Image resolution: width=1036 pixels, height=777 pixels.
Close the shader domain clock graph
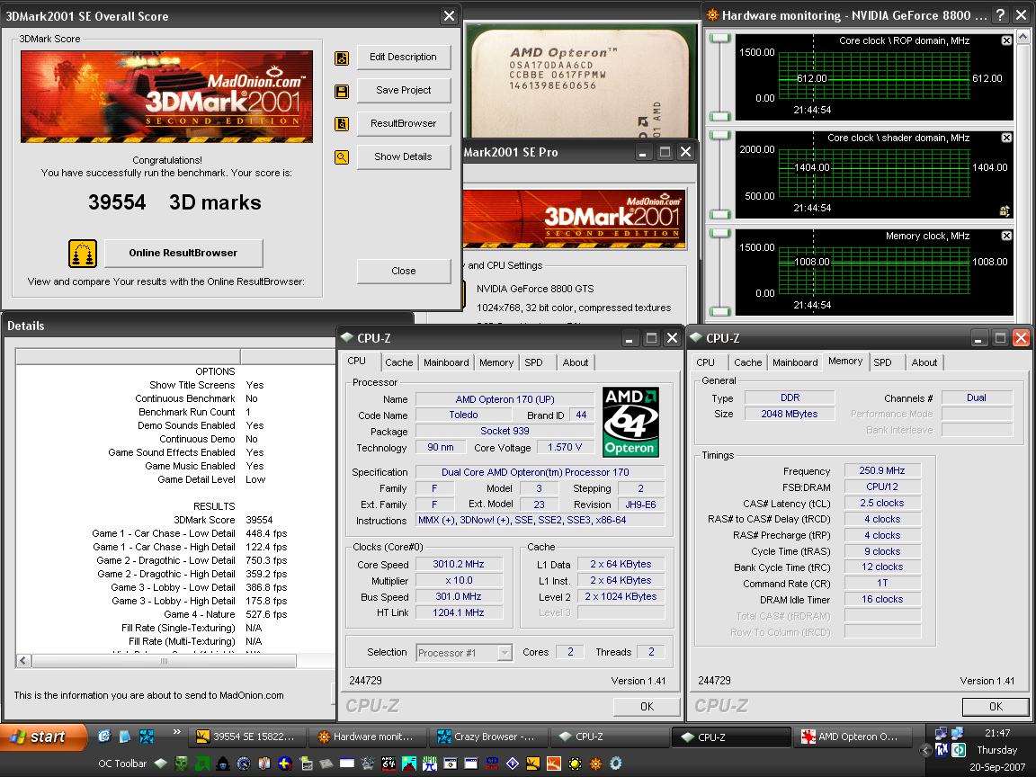(x=1006, y=138)
